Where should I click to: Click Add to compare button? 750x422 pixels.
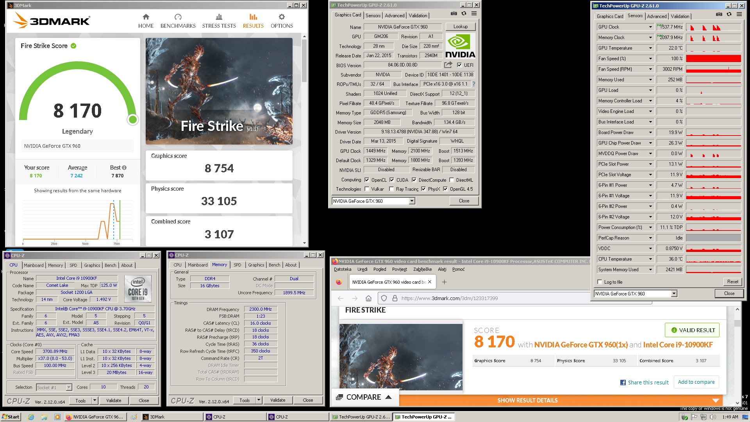(x=696, y=382)
